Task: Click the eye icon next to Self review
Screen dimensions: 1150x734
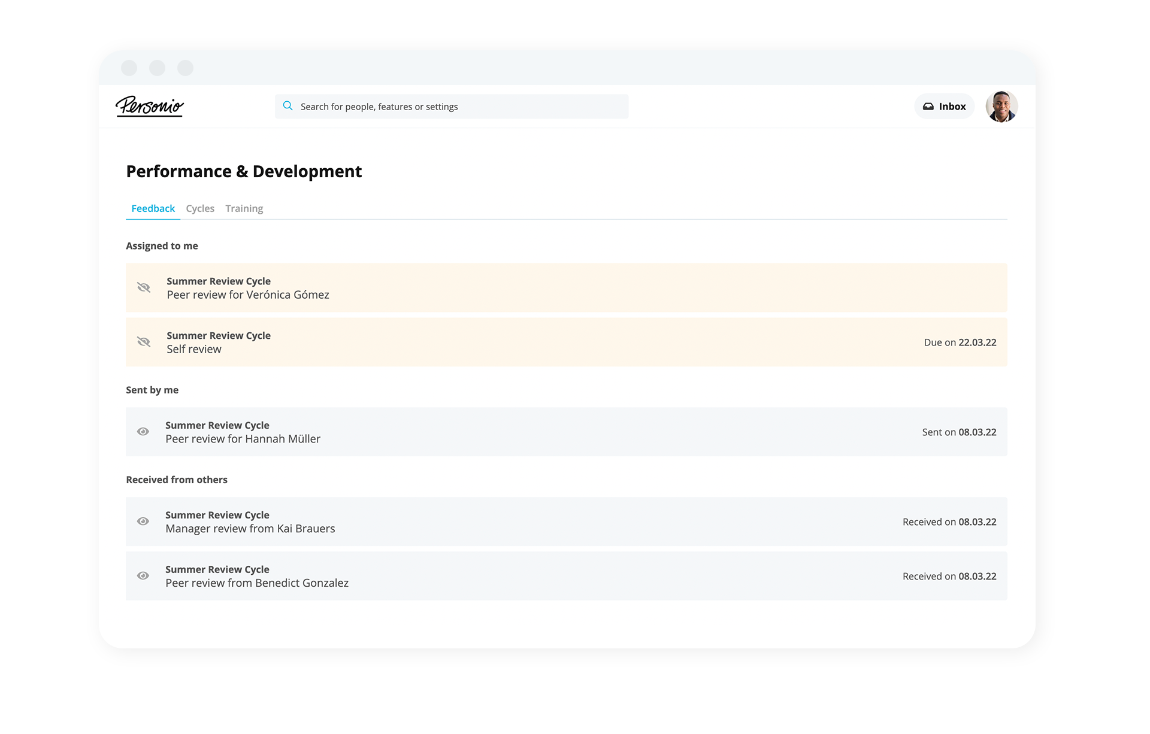Action: coord(144,342)
